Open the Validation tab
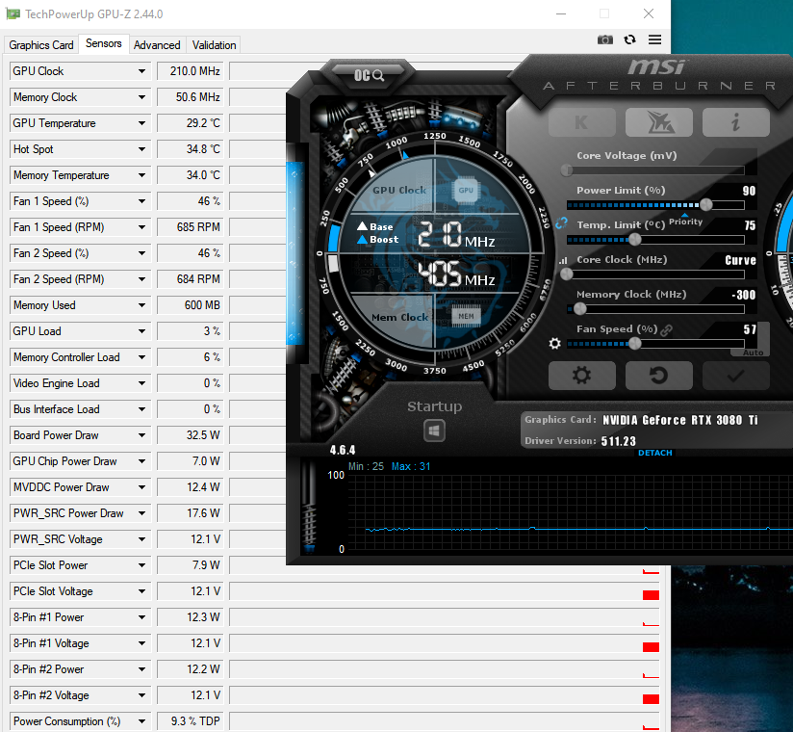The height and width of the screenshot is (732, 793). coord(214,45)
